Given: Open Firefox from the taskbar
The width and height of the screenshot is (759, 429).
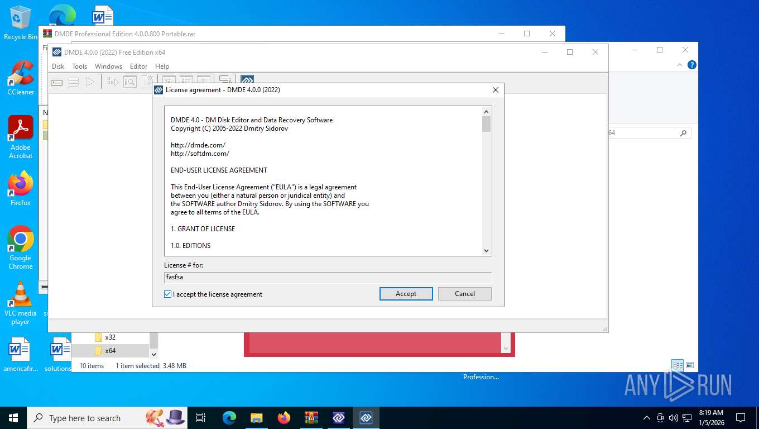Looking at the screenshot, I should pos(284,418).
